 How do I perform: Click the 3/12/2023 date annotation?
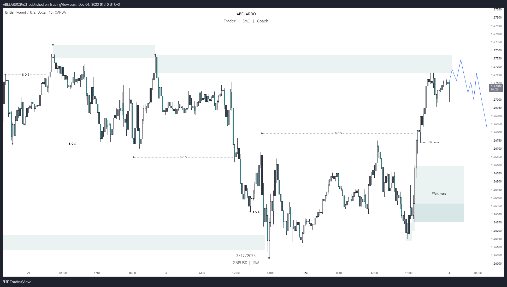[246, 256]
